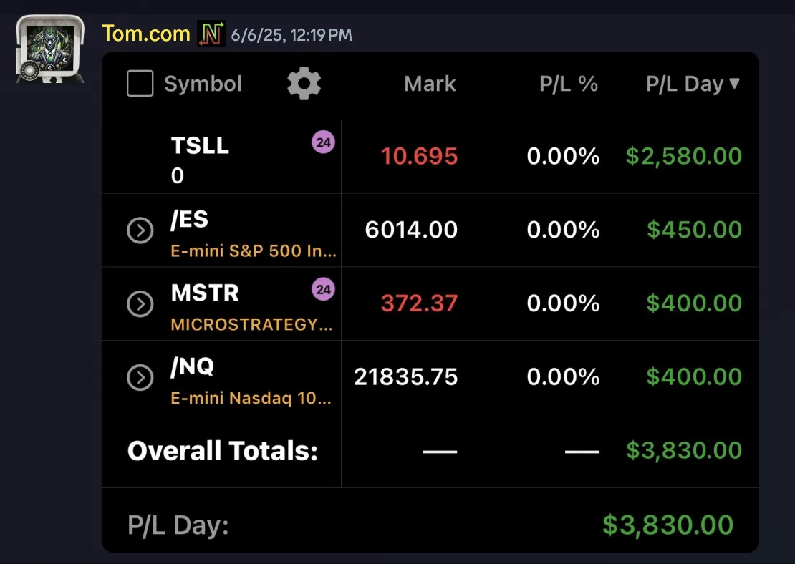Click the /ES P/L Day value $450.00
The width and height of the screenshot is (795, 564).
tap(694, 230)
